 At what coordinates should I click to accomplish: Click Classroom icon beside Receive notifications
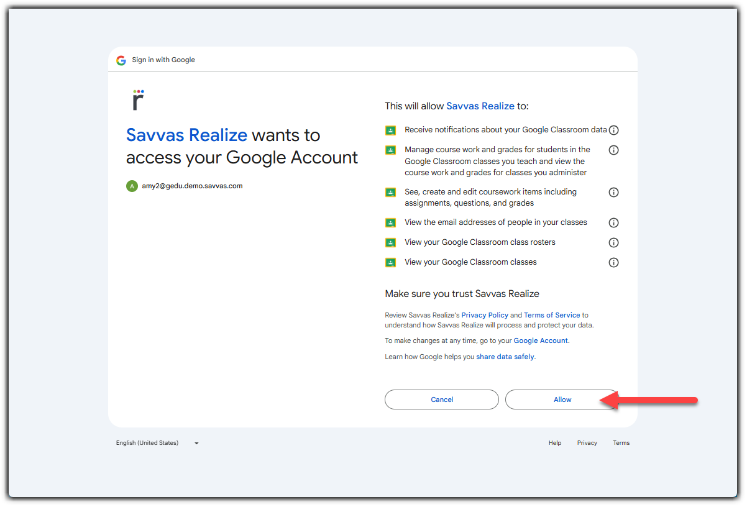(390, 130)
